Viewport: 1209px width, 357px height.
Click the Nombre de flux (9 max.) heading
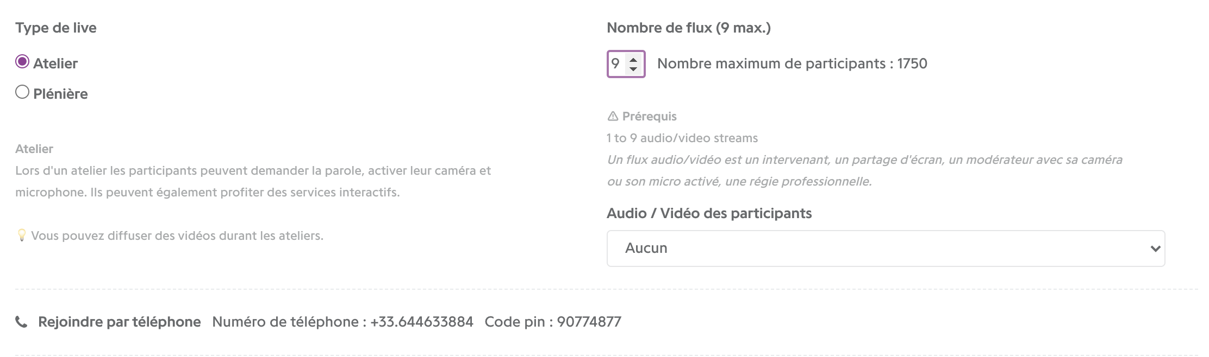(689, 28)
